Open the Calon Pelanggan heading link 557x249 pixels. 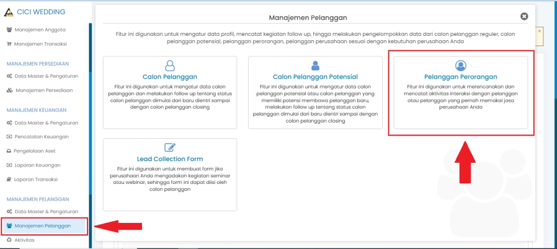click(x=170, y=77)
